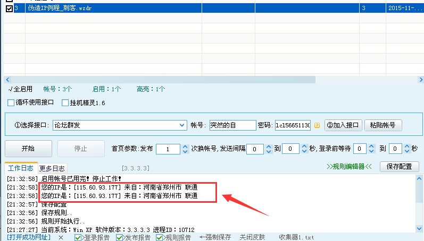The width and height of the screenshot is (424, 241).
Task: Click the date cell 2015-11- in row 3
Action: 405,8
